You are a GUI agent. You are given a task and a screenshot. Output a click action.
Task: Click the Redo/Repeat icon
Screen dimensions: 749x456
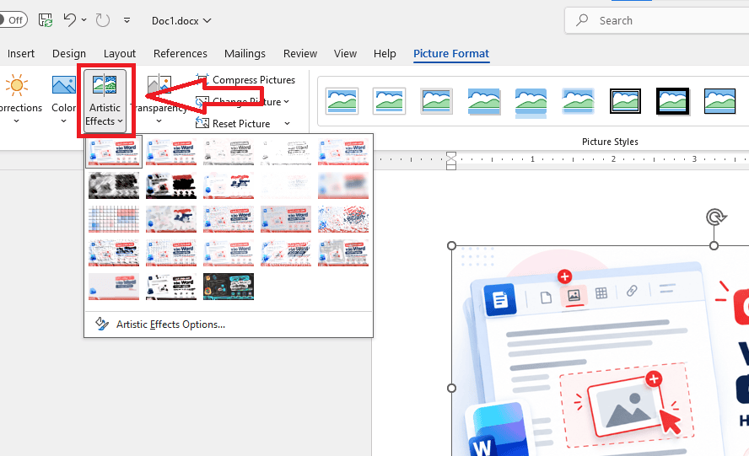[102, 20]
